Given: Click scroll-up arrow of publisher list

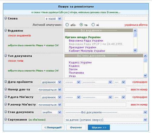Looking at the screenshot, I should click(x=135, y=31).
